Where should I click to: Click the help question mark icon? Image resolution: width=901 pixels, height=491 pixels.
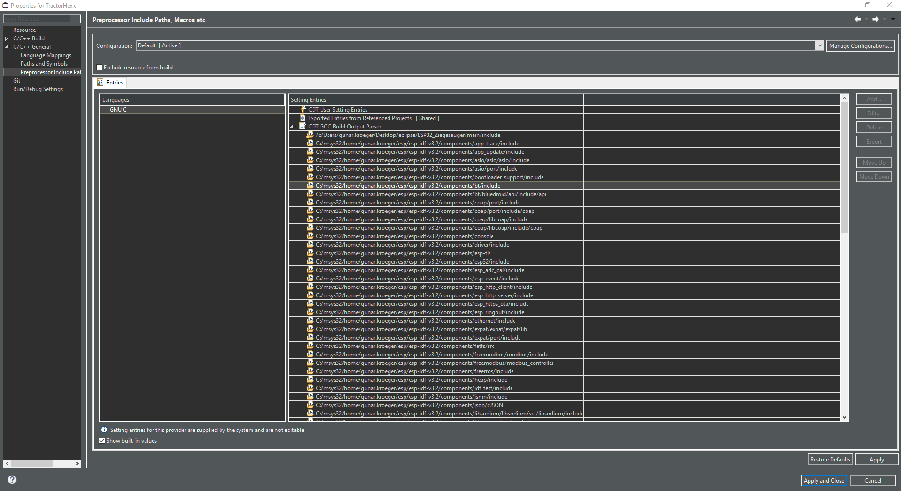point(12,480)
